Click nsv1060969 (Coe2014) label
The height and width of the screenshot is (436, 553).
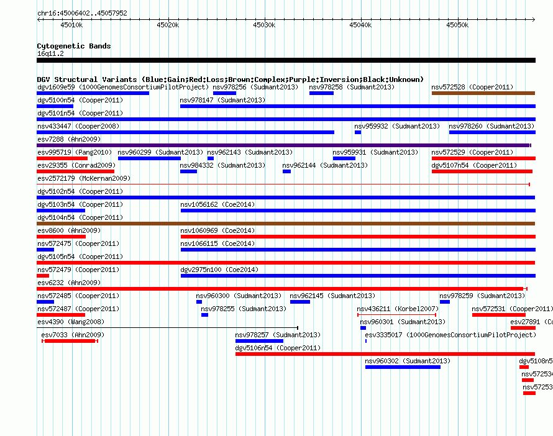pos(217,230)
